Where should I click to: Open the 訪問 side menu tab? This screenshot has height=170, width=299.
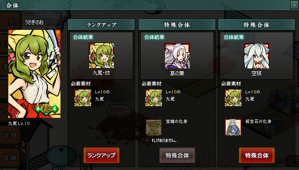tap(10, 136)
